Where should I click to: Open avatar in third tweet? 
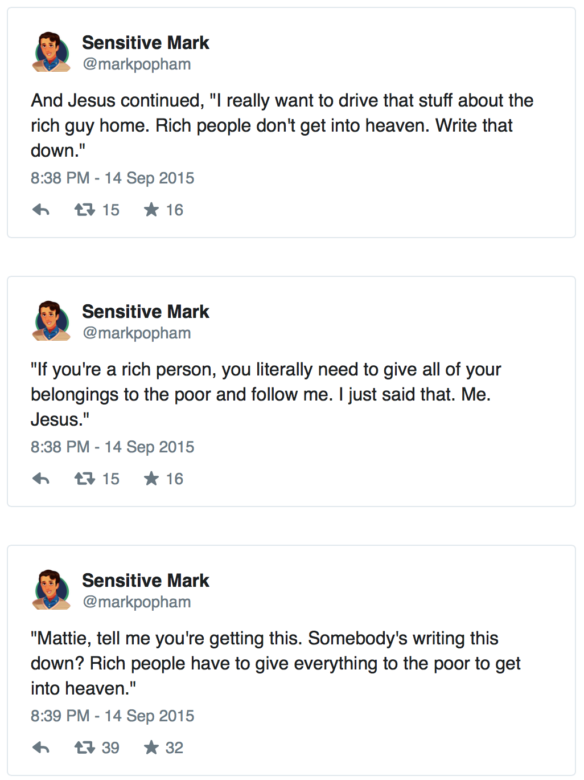51,590
